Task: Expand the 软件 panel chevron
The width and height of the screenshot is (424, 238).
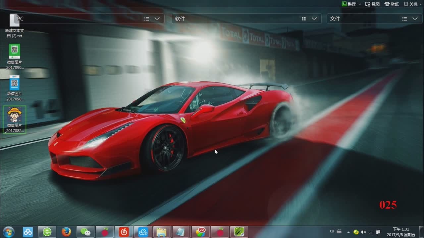Action: 314,19
